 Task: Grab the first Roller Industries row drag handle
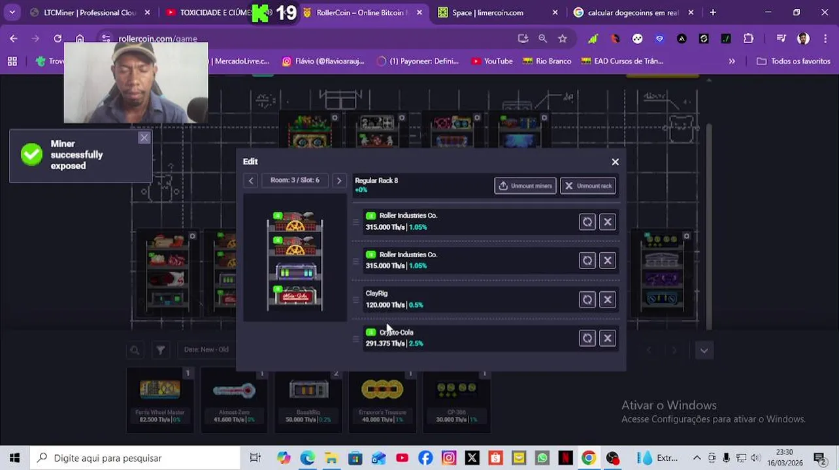click(x=356, y=222)
